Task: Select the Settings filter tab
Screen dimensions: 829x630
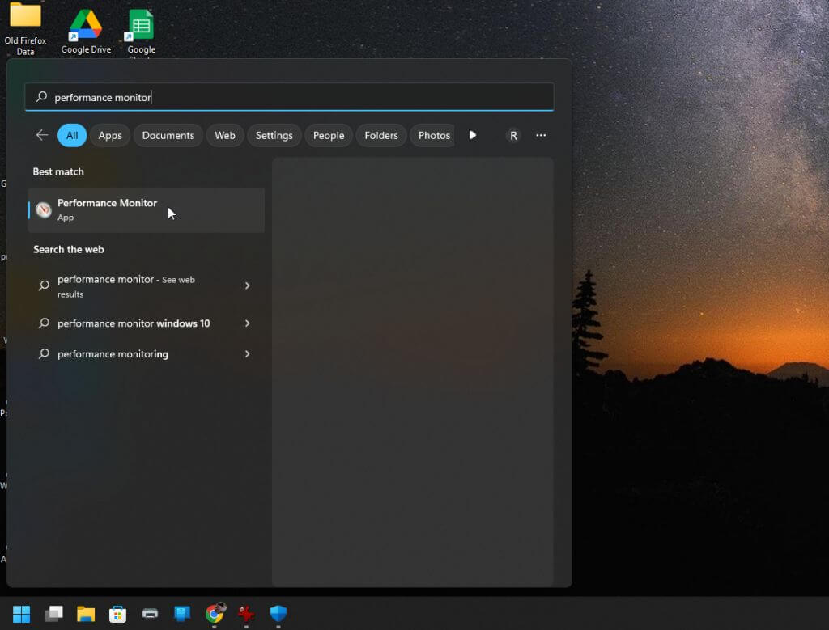Action: (274, 135)
